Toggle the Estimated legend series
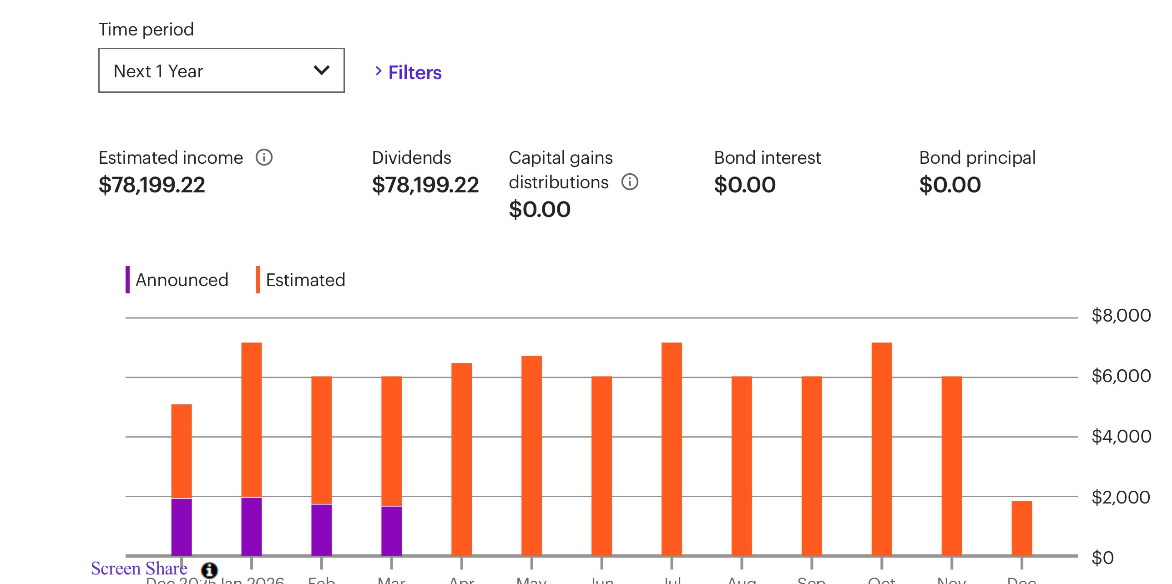The height and width of the screenshot is (584, 1172). coord(301,280)
